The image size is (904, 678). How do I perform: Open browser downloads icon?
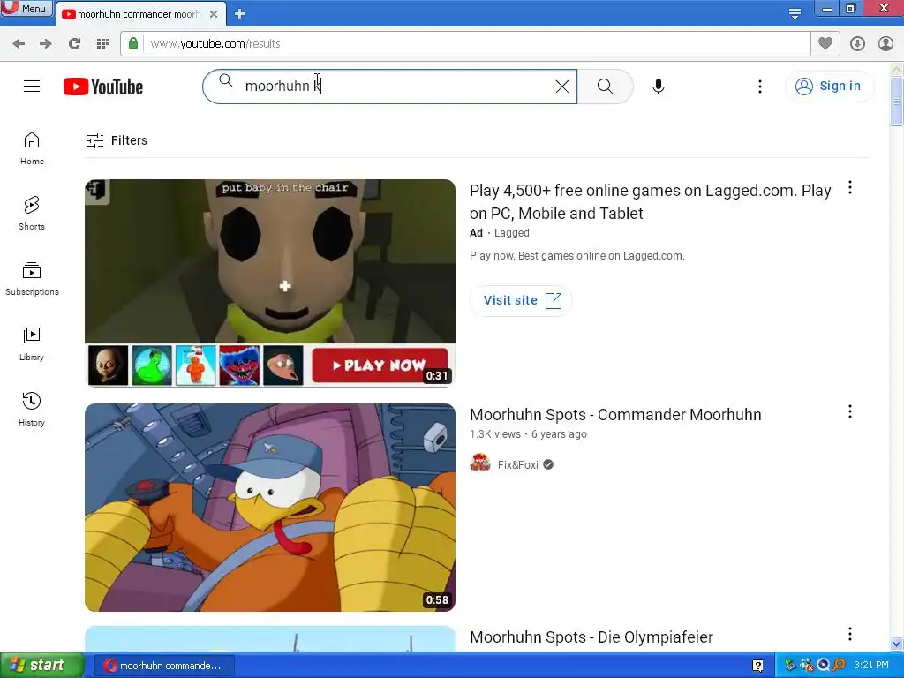[x=857, y=44]
